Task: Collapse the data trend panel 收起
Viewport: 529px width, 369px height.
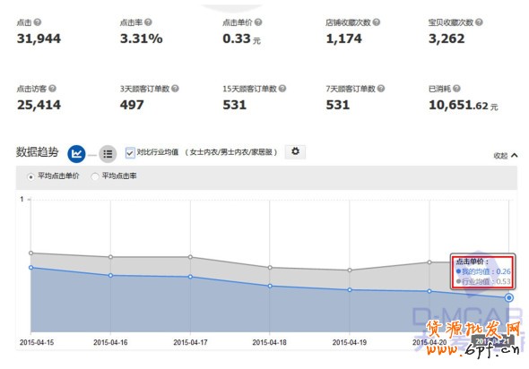Action: (506, 155)
